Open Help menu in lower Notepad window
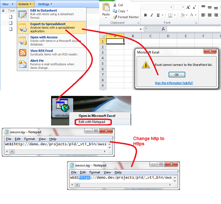Viewport: 221px width, 204px height. coord(118,172)
